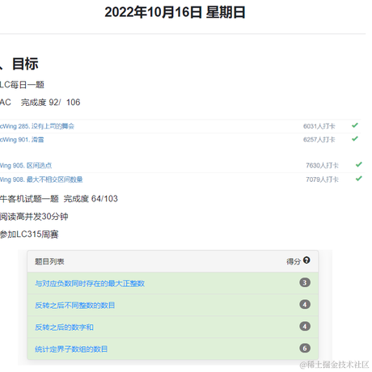Click the green checkmark on the 905 row
Viewport: 372px width, 372px height.
click(x=358, y=164)
